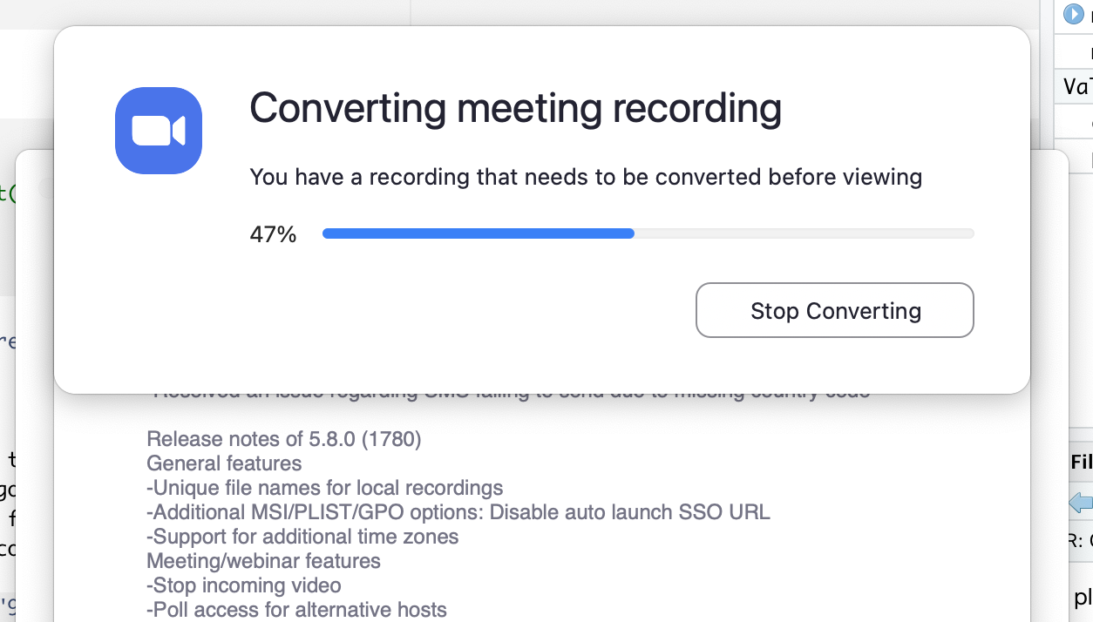
Task: Click the blue circular play icon
Action: [1073, 15]
